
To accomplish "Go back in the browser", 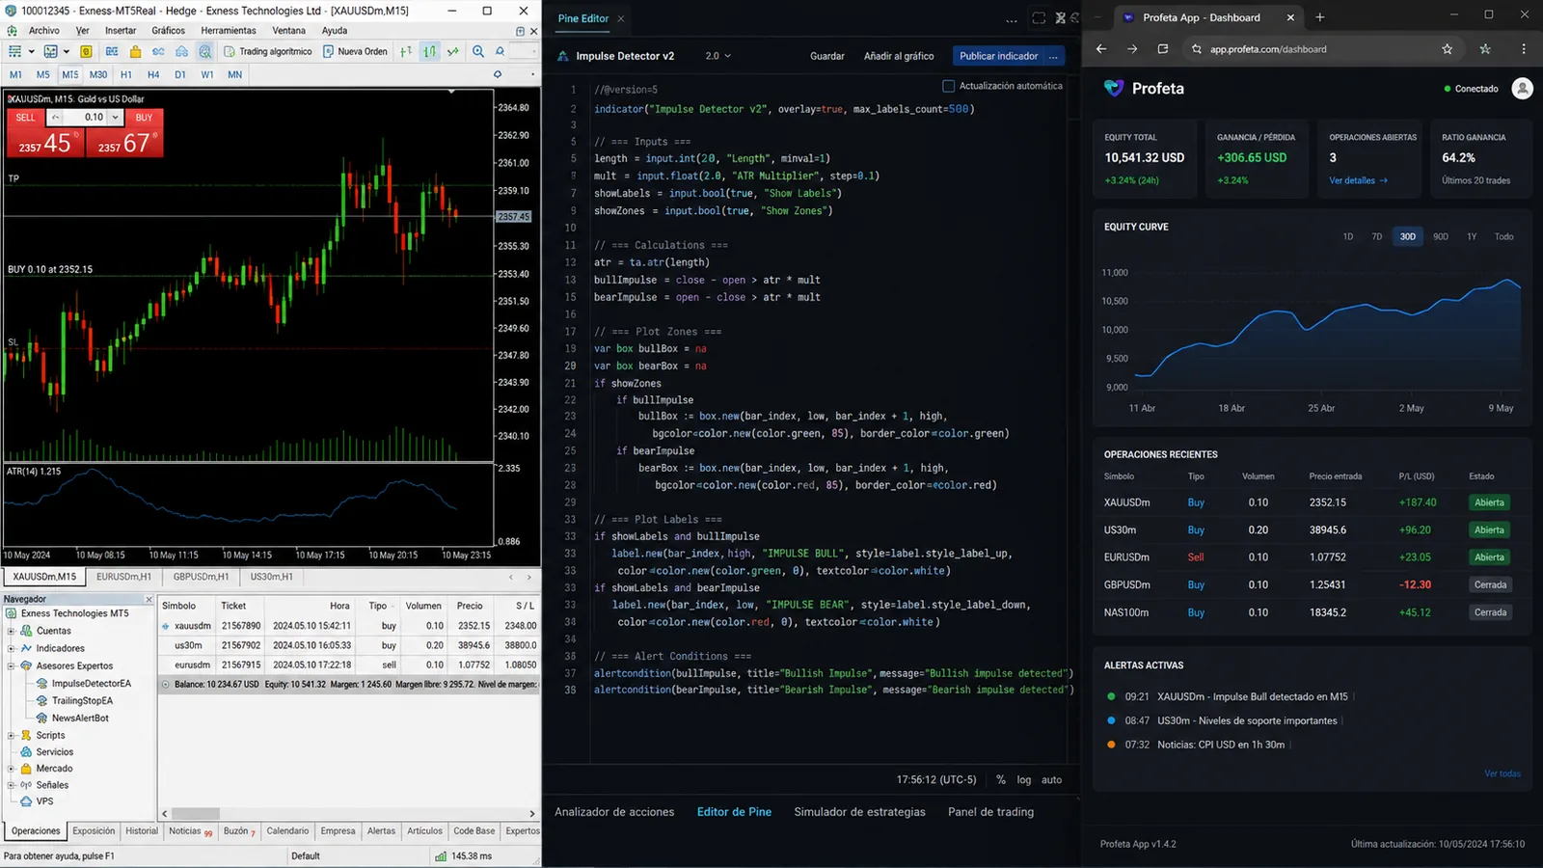I will click(1101, 48).
